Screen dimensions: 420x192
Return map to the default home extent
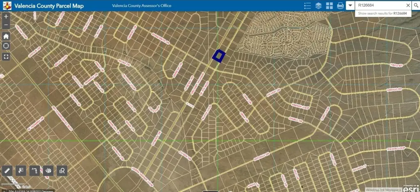tap(6, 36)
